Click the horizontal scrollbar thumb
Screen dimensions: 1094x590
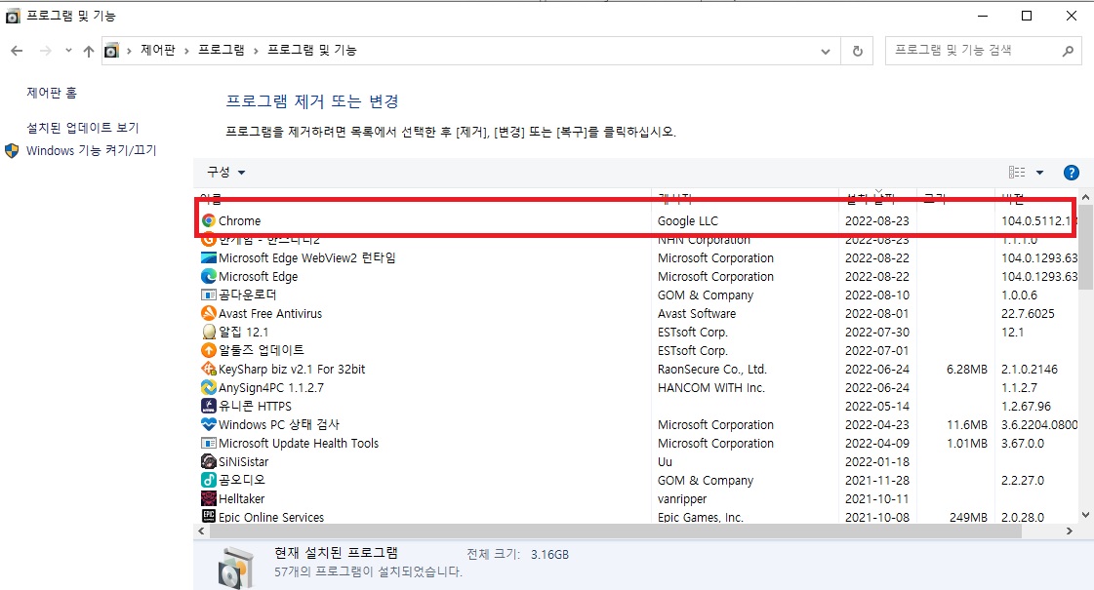(616, 531)
